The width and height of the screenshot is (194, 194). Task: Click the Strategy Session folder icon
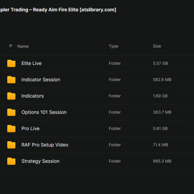pos(11,161)
